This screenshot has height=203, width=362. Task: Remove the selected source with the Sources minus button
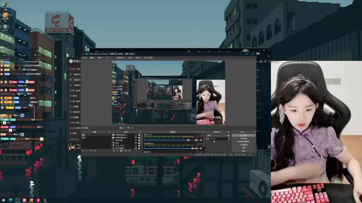click(x=117, y=151)
